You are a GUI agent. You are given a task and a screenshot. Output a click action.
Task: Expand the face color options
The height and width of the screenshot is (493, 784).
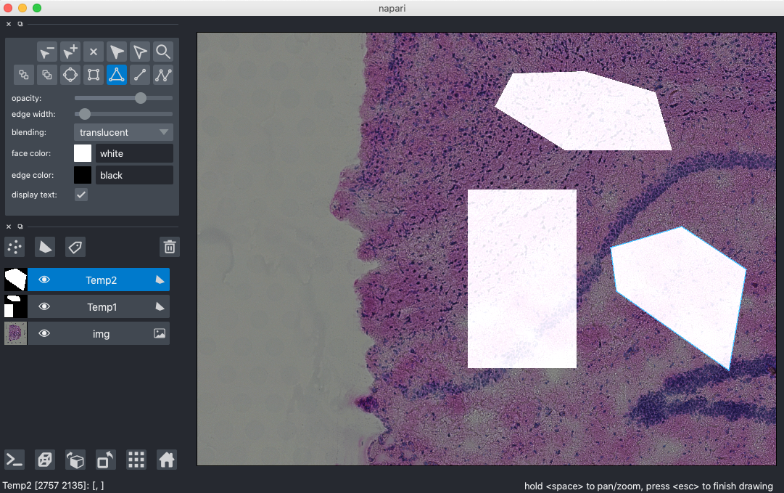pyautogui.click(x=82, y=153)
